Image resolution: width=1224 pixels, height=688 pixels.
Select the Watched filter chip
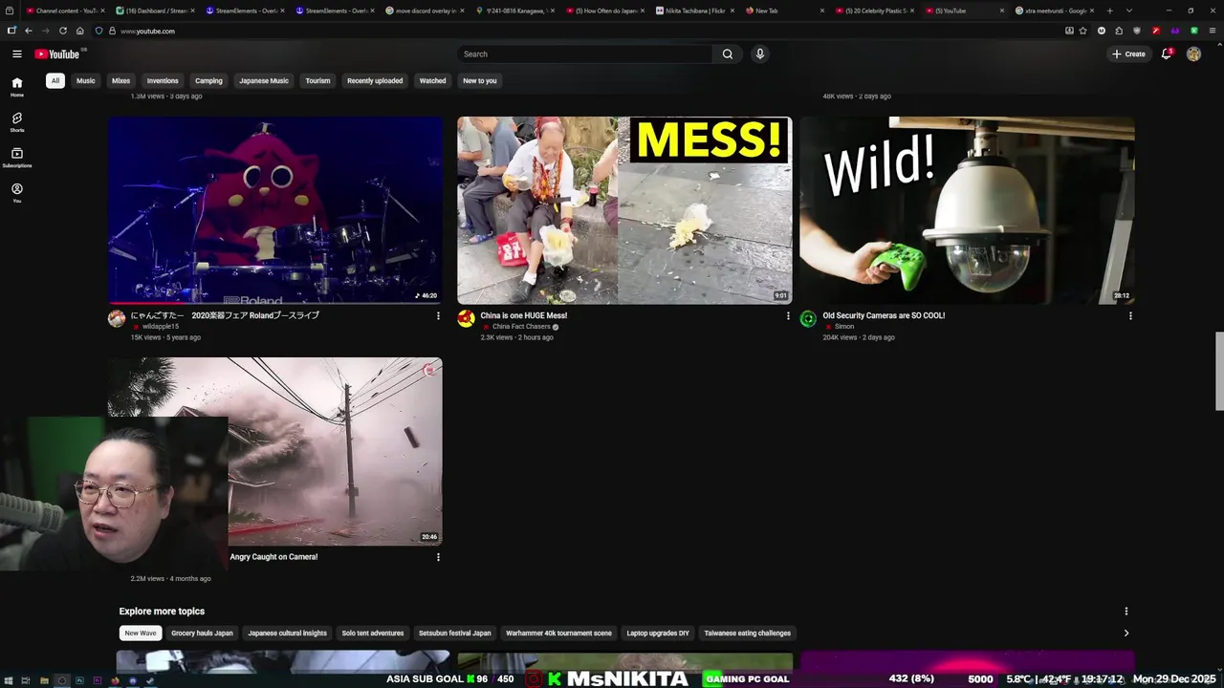click(x=432, y=81)
